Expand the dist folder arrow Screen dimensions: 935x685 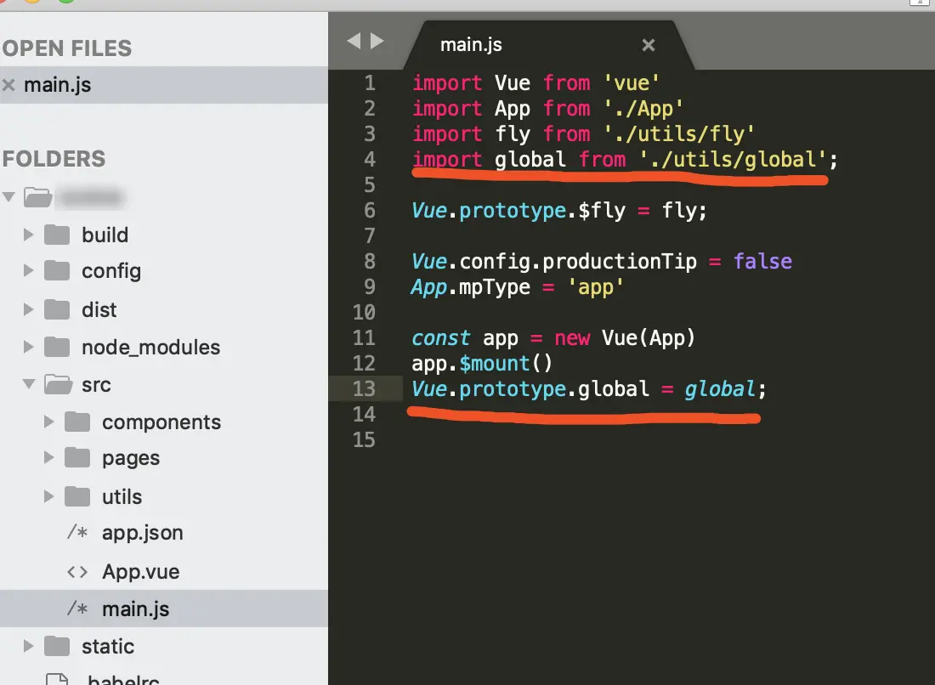click(x=28, y=309)
